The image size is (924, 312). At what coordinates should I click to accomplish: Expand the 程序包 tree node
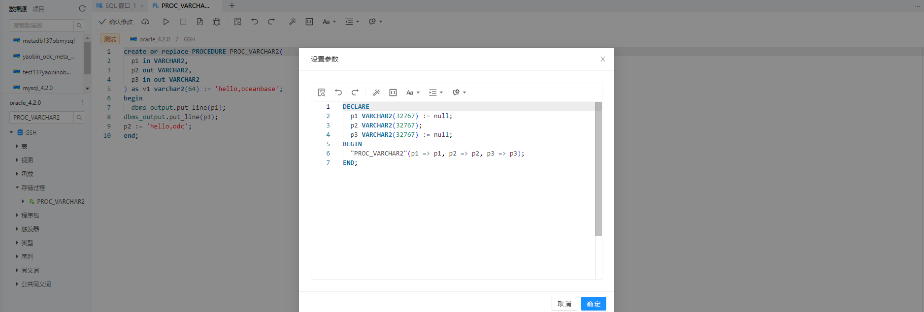[x=17, y=215]
